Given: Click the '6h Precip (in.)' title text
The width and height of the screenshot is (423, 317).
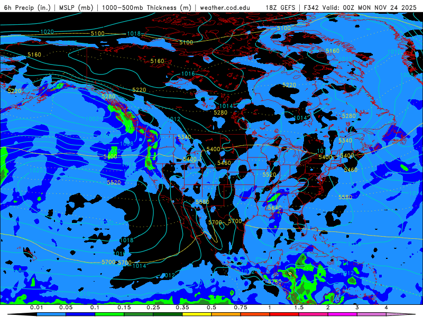Looking at the screenshot, I should [27, 7].
